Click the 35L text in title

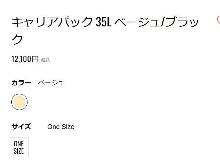click(103, 22)
